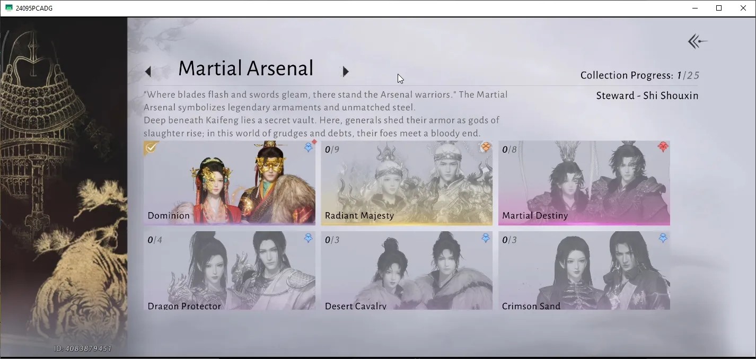Click the gold checkmark badge on Dominion
The width and height of the screenshot is (756, 359).
[x=151, y=147]
